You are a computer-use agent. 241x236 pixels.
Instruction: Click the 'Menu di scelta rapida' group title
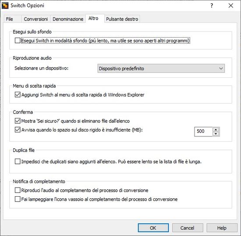coord(34,86)
